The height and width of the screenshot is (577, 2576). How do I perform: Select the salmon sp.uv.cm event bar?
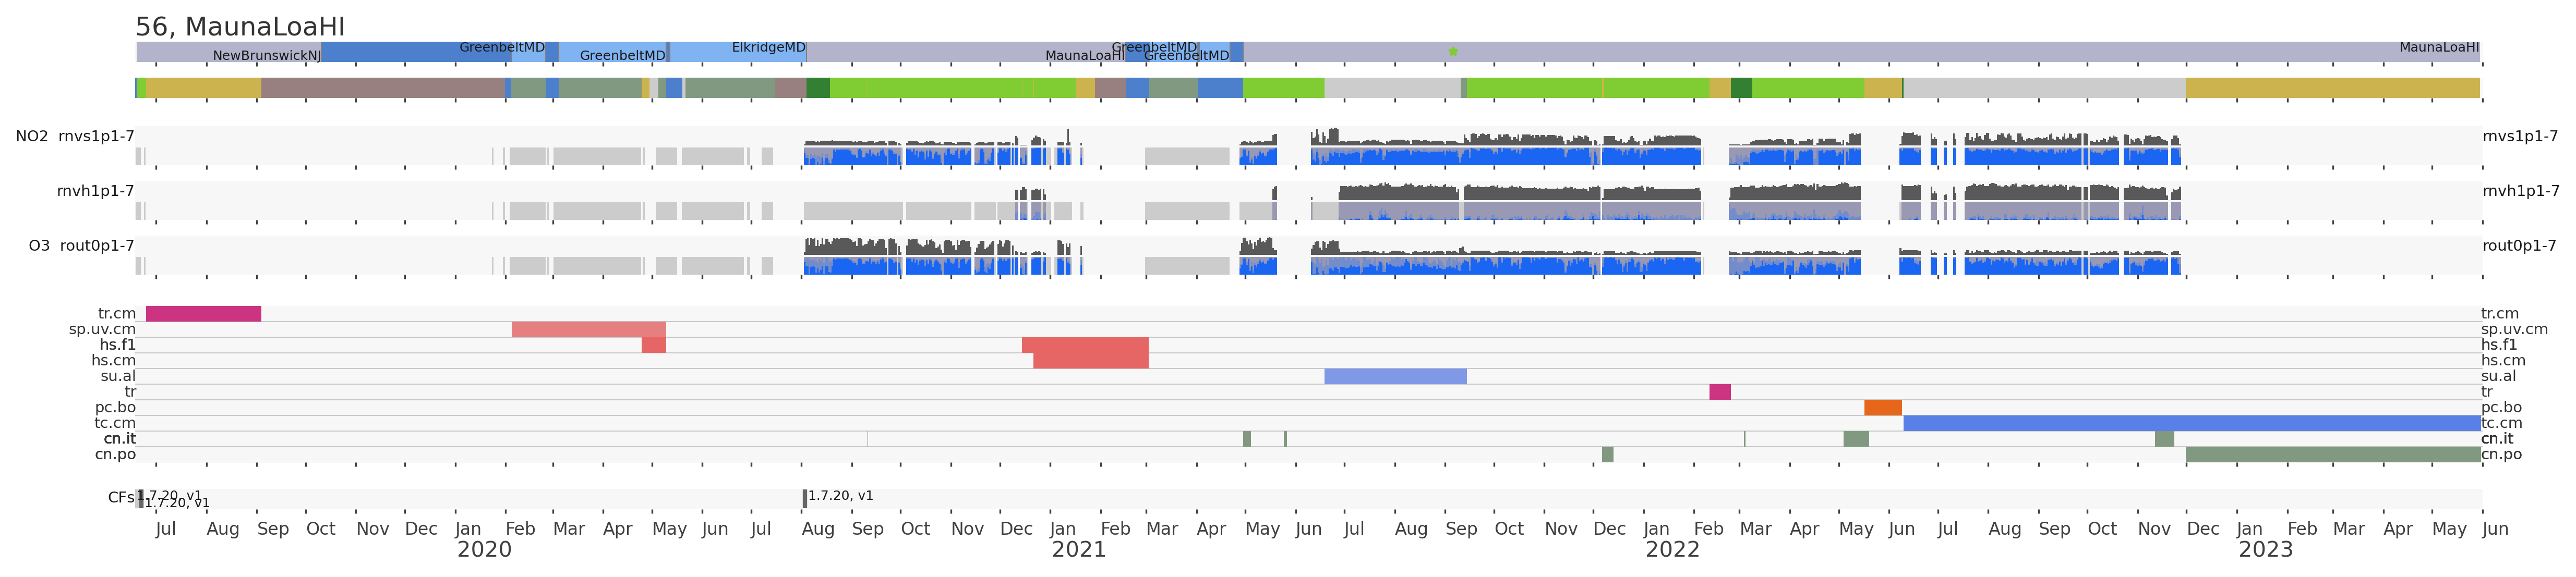click(588, 330)
